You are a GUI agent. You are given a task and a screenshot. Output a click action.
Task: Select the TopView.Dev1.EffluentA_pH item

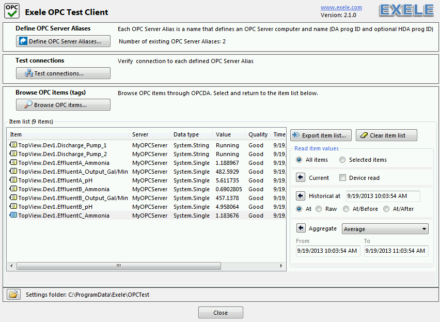click(147, 180)
